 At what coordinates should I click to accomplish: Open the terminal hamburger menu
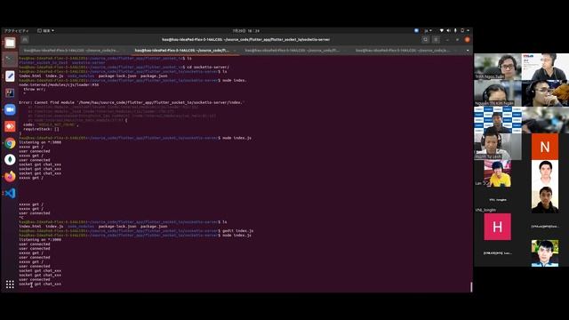coord(437,39)
